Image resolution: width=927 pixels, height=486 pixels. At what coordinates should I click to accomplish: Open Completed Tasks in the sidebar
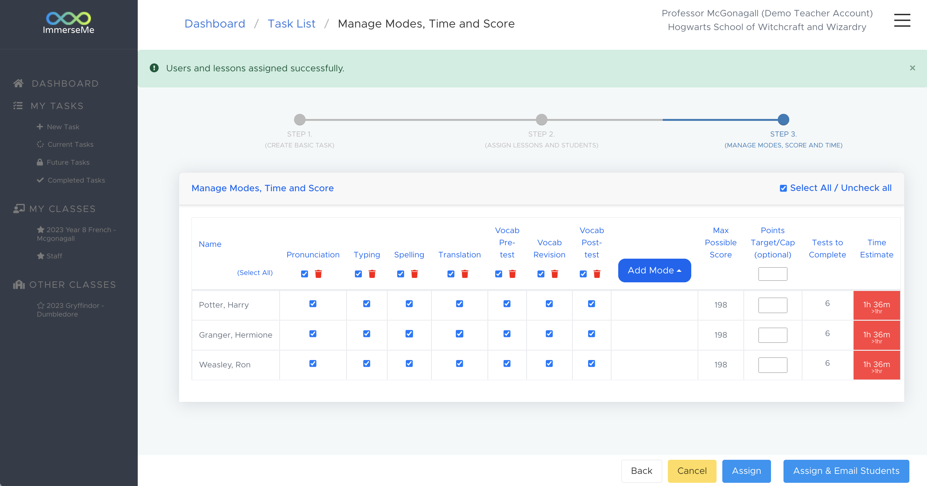tap(76, 180)
